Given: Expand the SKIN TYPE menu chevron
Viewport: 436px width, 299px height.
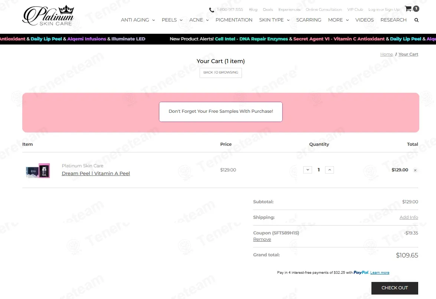Looking at the screenshot, I should point(288,20).
